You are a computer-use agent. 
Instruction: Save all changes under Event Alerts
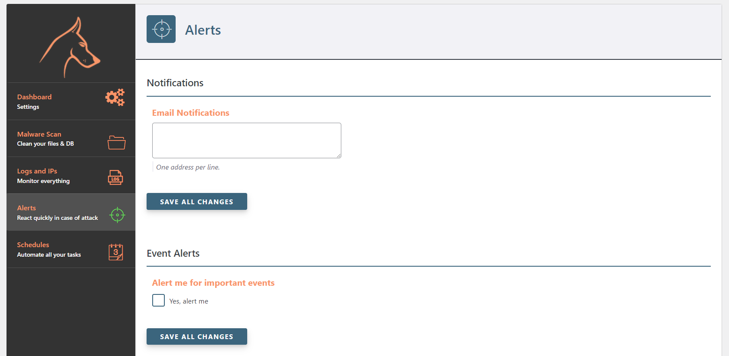(197, 336)
